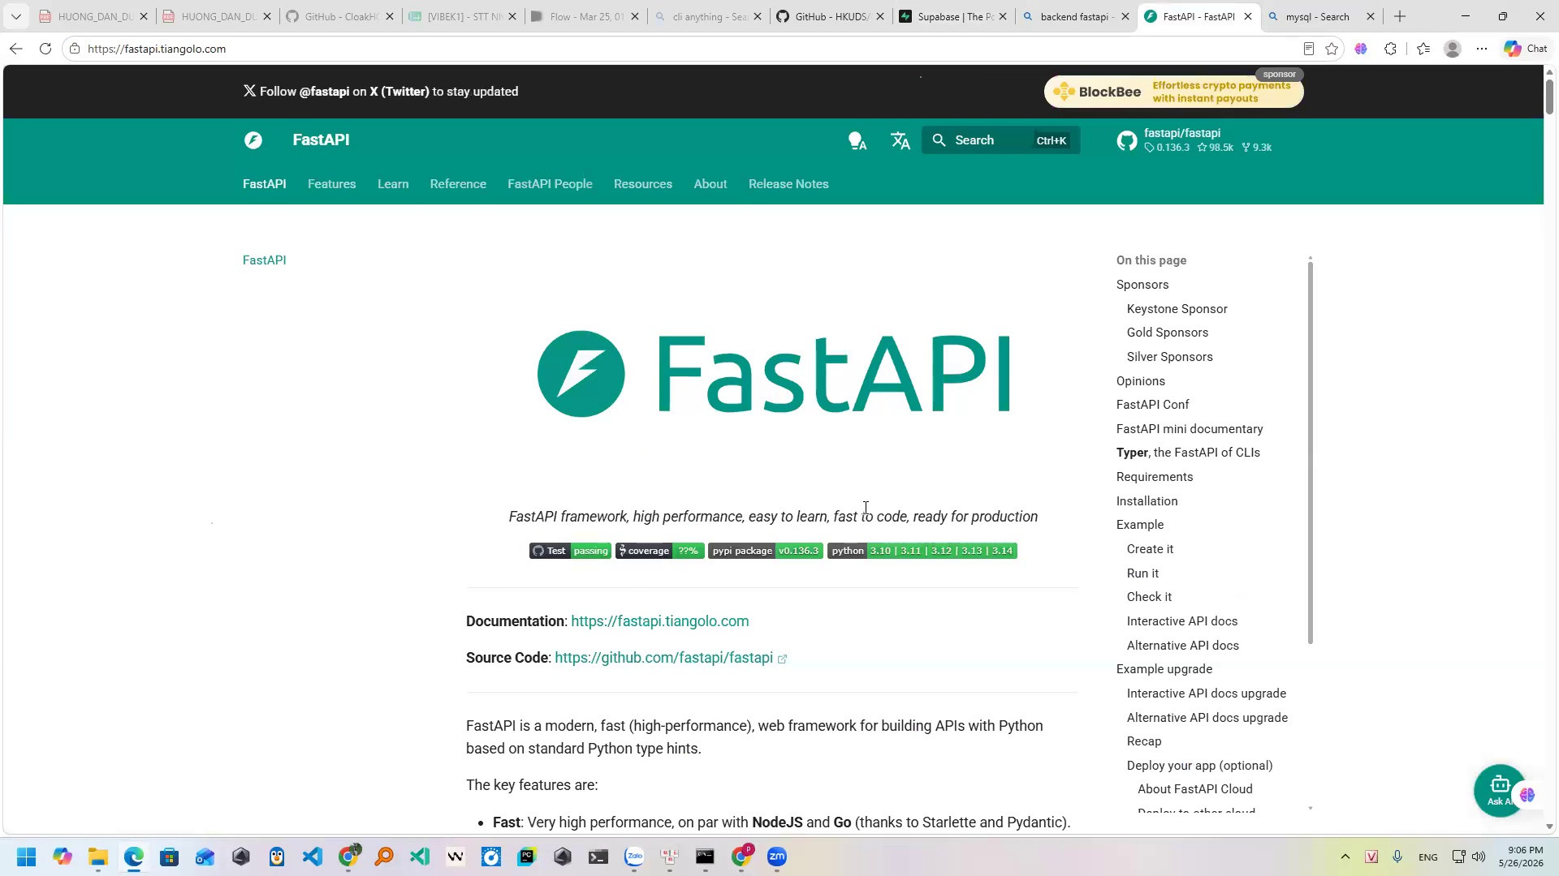Open the fastapi.tiangolo.com documentation link

coord(659,621)
